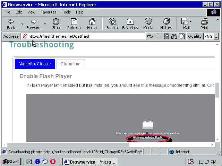Open the Media pane
This screenshot has height=166, width=222.
tap(148, 24)
